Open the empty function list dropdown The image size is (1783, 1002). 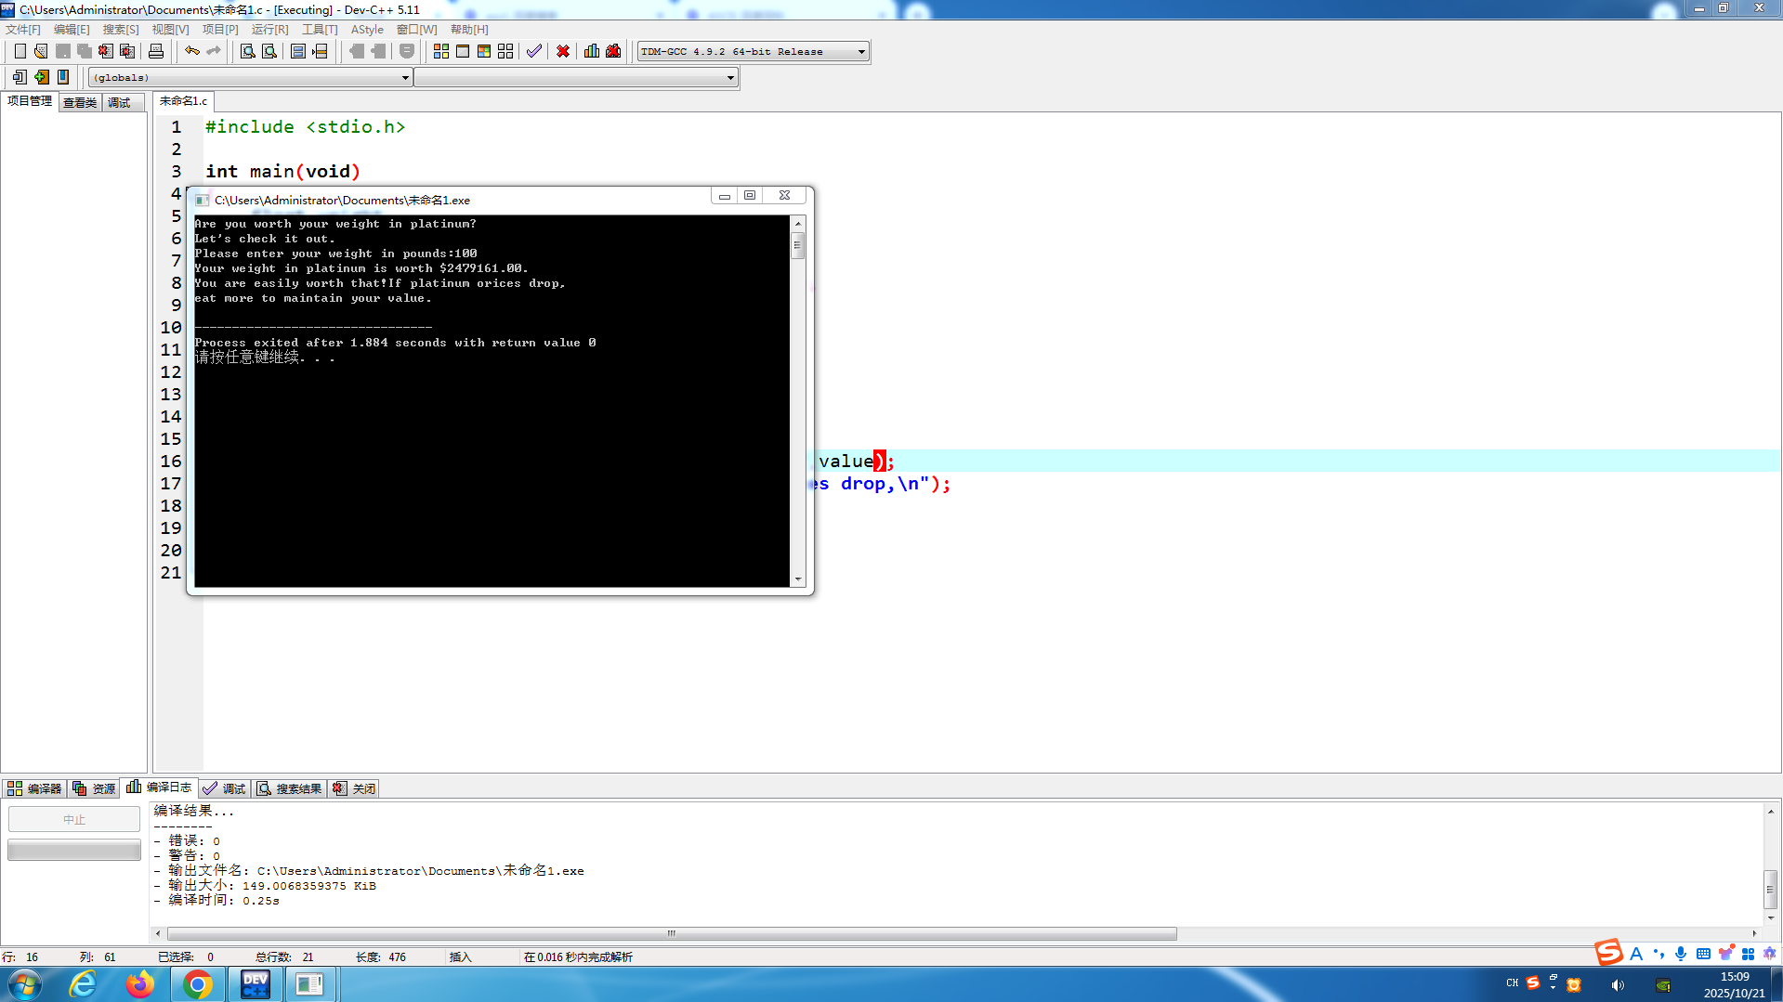pyautogui.click(x=730, y=78)
